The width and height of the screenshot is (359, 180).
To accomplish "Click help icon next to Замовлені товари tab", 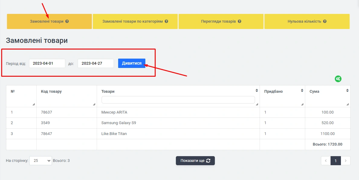I will point(67,21).
